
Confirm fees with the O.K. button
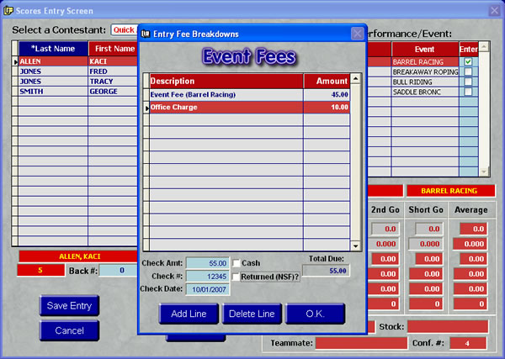click(x=316, y=314)
